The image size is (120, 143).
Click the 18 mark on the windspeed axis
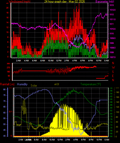tap(7, 13)
